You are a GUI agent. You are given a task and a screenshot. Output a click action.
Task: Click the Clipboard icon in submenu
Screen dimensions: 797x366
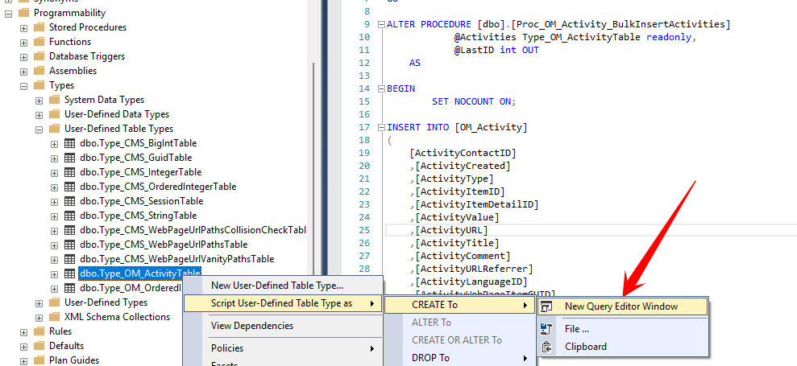[x=547, y=347]
